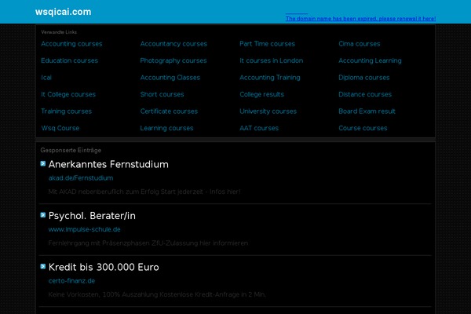Open the Board Exam result link
Viewport: 471px width, 314px height.
click(367, 111)
